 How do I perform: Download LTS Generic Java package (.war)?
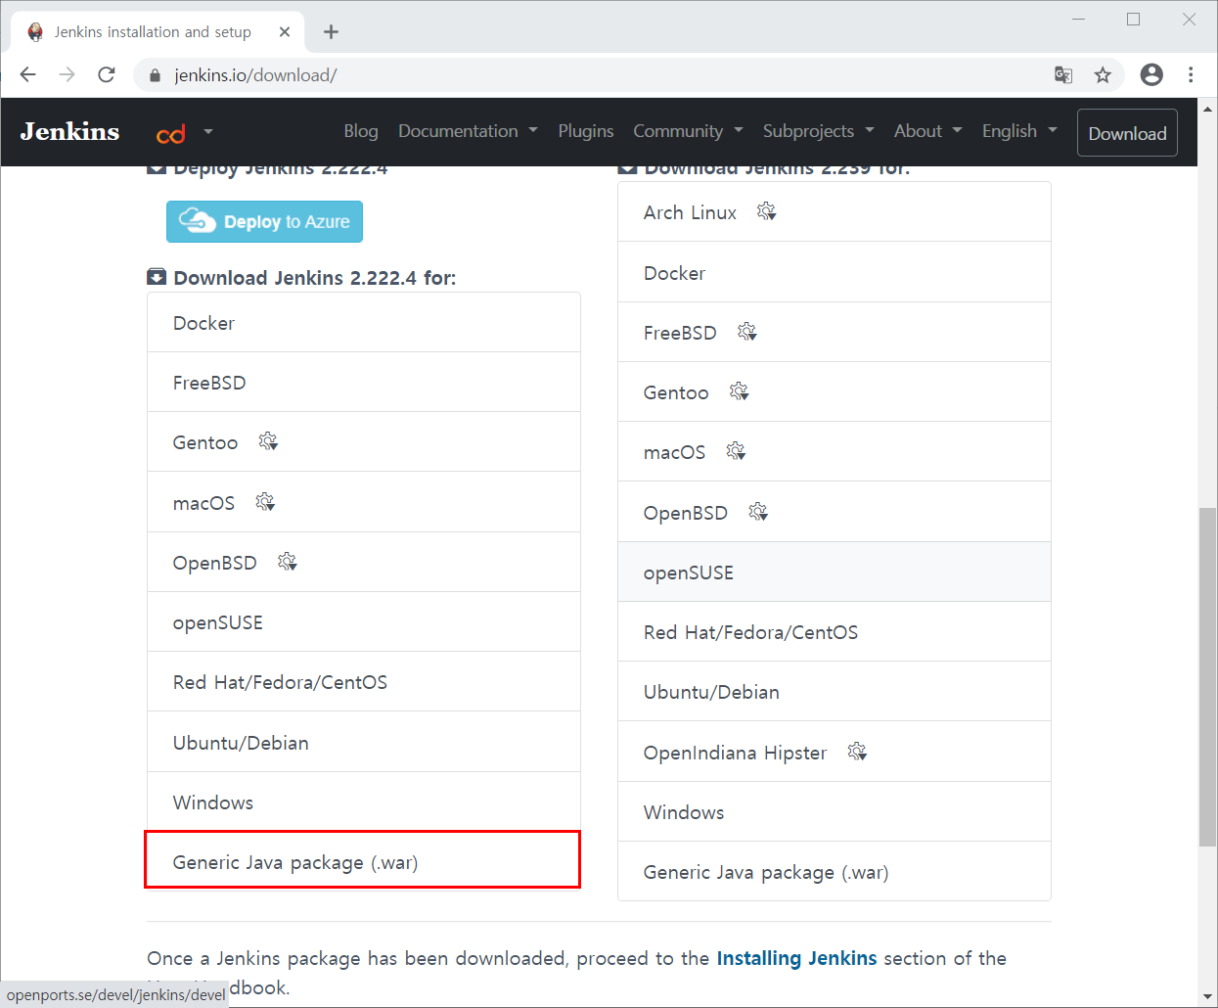click(364, 862)
